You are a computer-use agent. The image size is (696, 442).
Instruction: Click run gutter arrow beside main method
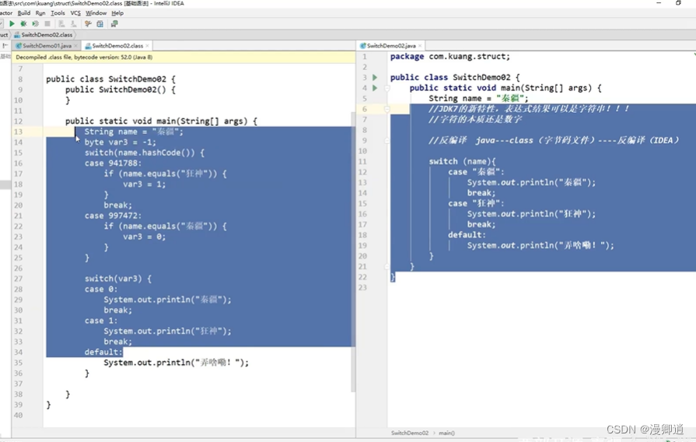[x=375, y=88]
